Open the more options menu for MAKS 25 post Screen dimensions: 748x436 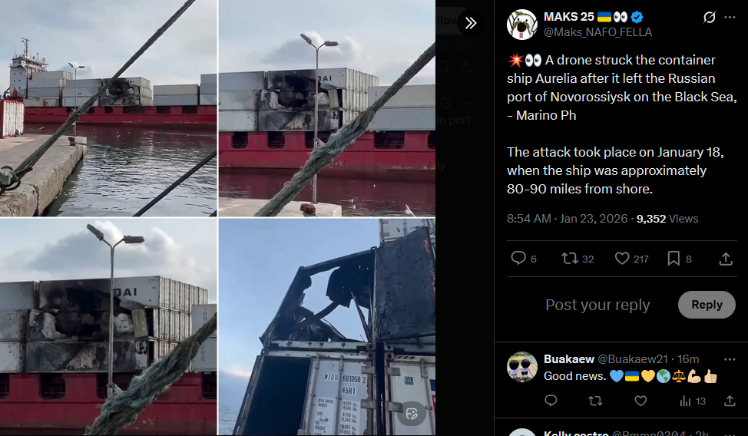pos(730,18)
